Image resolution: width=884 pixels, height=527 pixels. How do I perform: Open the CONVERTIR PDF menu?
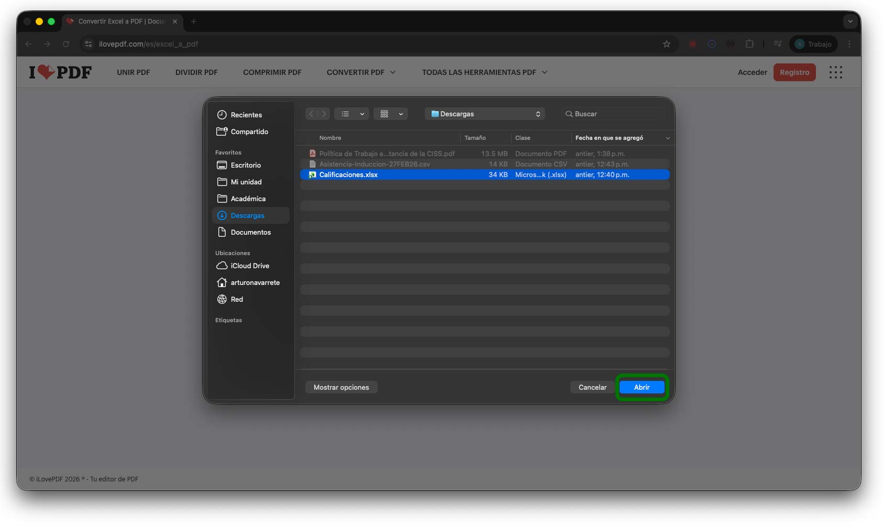click(x=360, y=72)
